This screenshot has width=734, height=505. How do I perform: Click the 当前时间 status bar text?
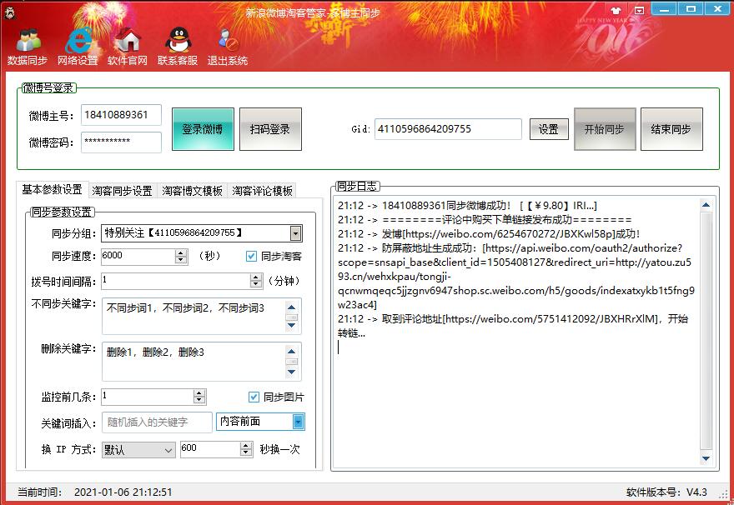tap(94, 492)
